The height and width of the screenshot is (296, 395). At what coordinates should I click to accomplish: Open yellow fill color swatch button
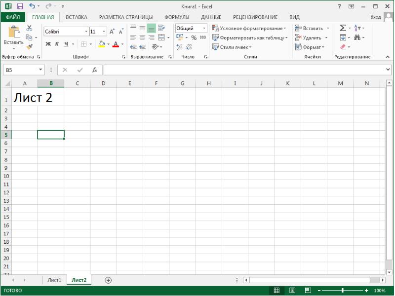pos(102,44)
